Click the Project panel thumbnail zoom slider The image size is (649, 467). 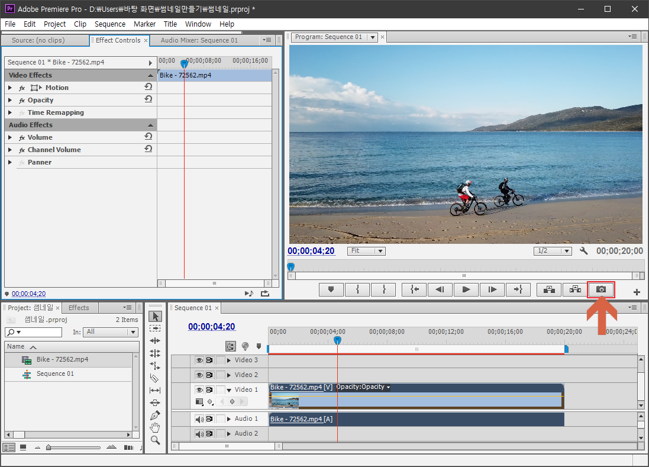click(49, 447)
